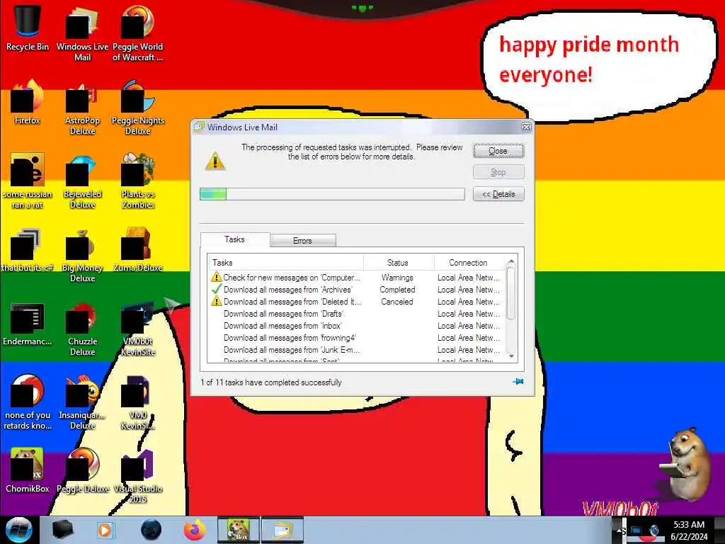Open the Recycle Bin desktop icon

point(28,28)
